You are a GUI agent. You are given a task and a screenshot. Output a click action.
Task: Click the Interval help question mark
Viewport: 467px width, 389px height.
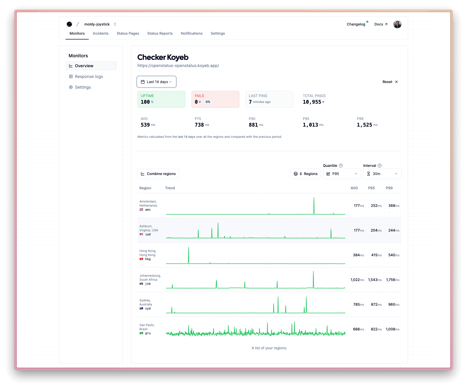[379, 165]
